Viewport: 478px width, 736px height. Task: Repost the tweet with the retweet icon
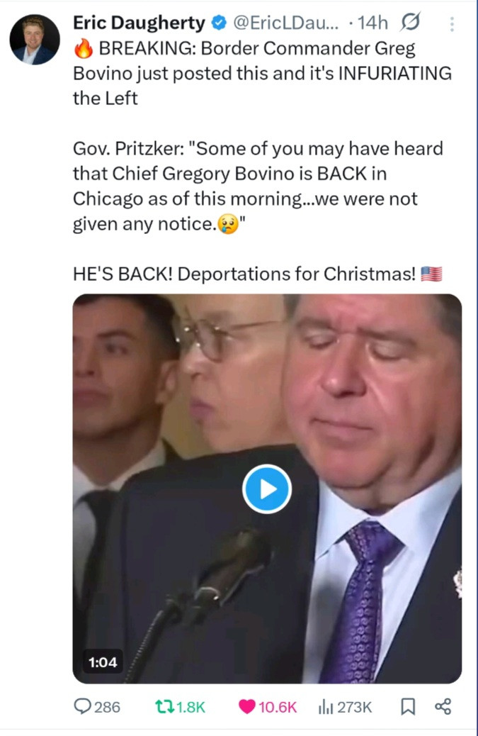point(164,706)
